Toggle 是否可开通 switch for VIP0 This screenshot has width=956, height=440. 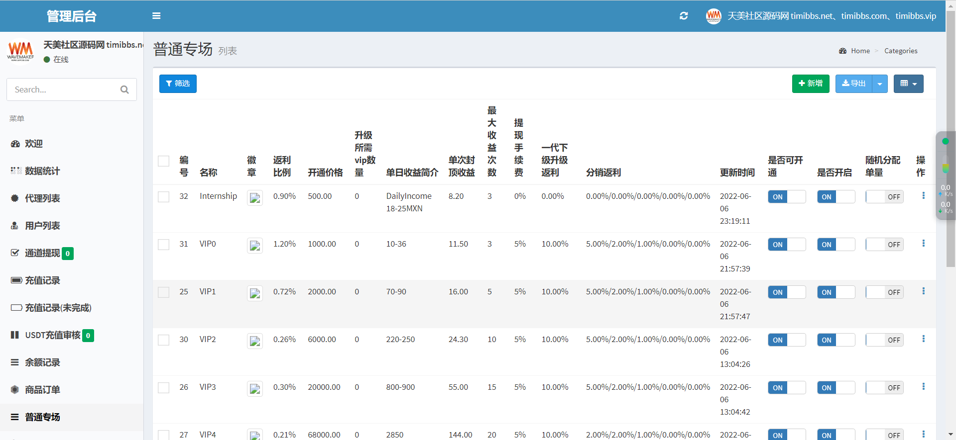(787, 245)
